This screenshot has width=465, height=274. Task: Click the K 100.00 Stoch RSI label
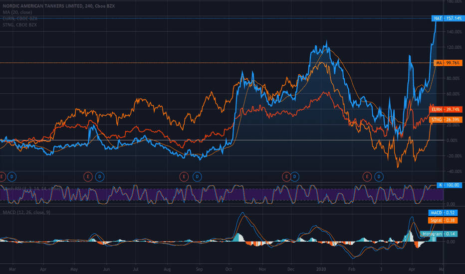click(449, 185)
